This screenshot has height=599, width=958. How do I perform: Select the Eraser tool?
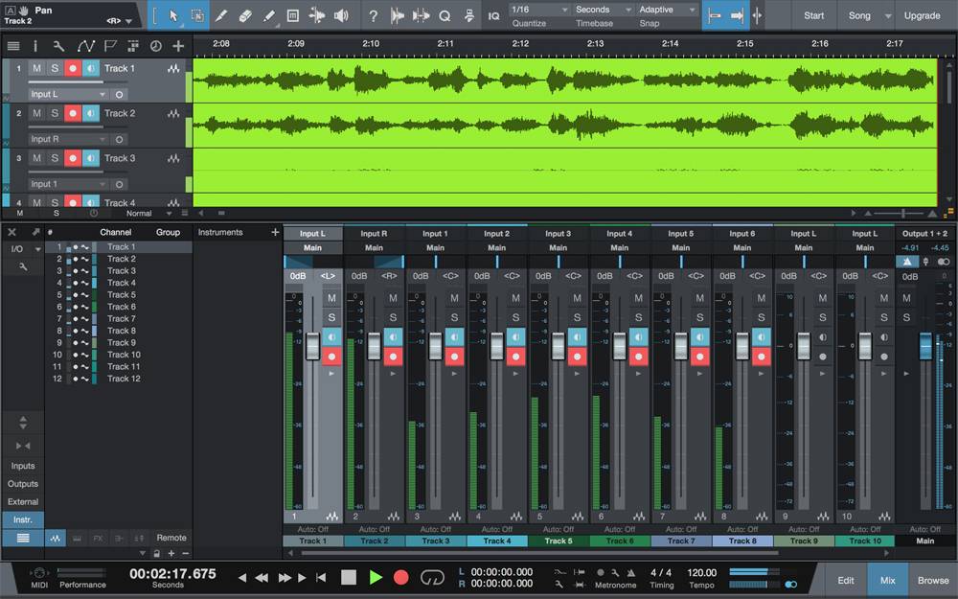[245, 16]
